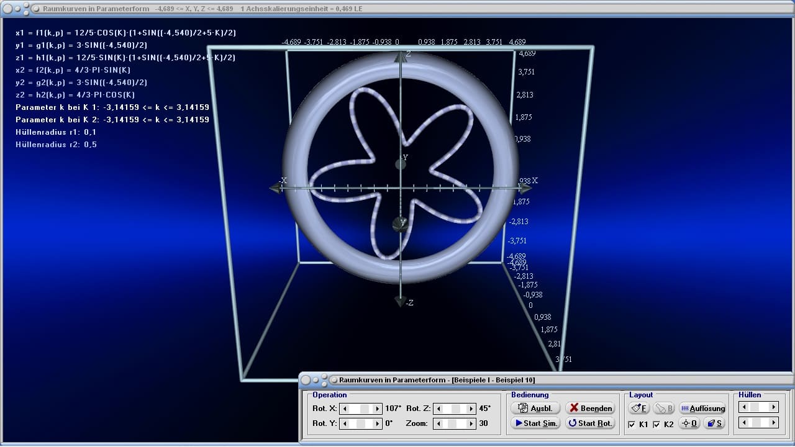
Task: Click the Rot. Z scrollbar thumb
Action: click(x=455, y=409)
